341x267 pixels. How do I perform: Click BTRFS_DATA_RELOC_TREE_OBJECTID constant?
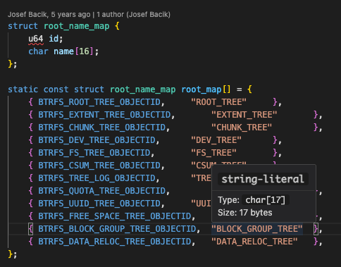(x=115, y=242)
